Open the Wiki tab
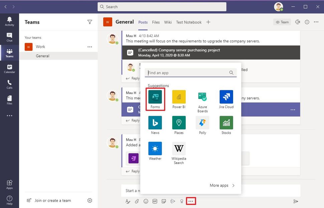324x208 pixels. (168, 22)
